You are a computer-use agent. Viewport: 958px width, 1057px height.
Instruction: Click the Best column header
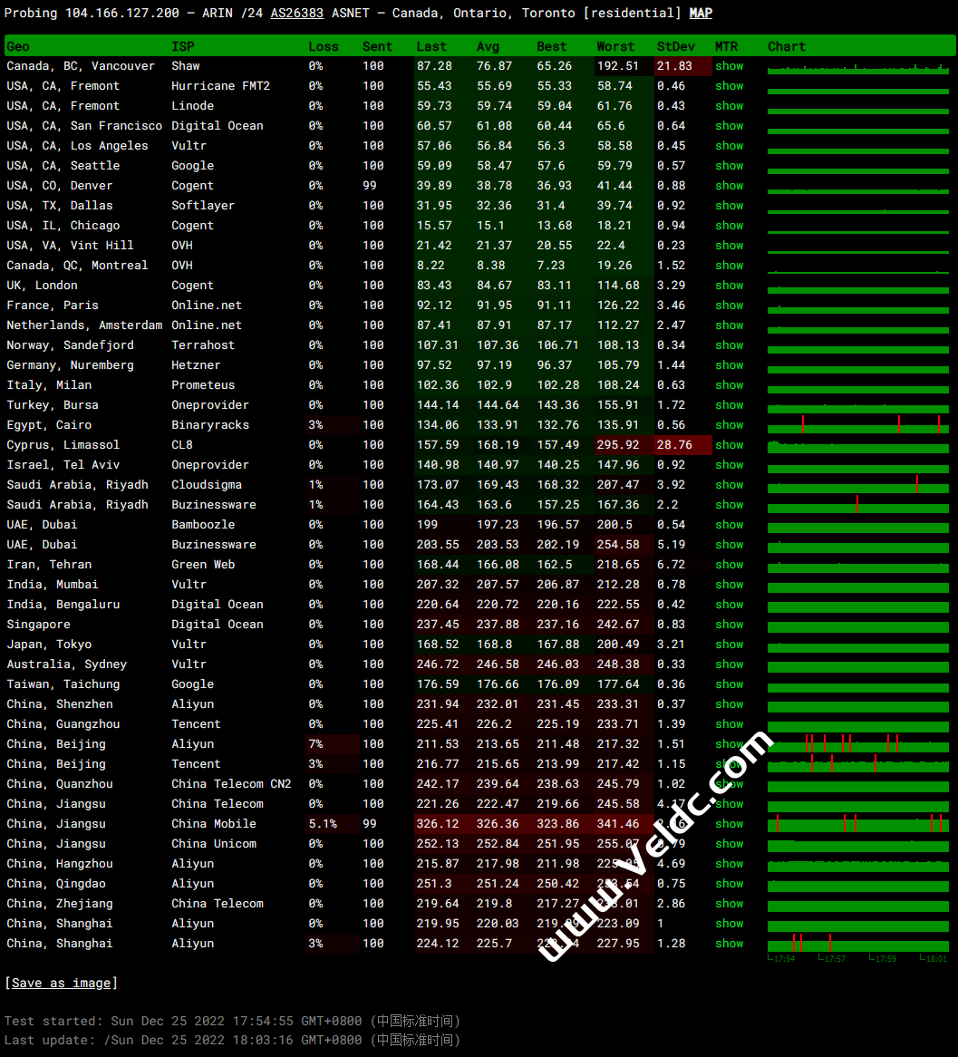551,46
